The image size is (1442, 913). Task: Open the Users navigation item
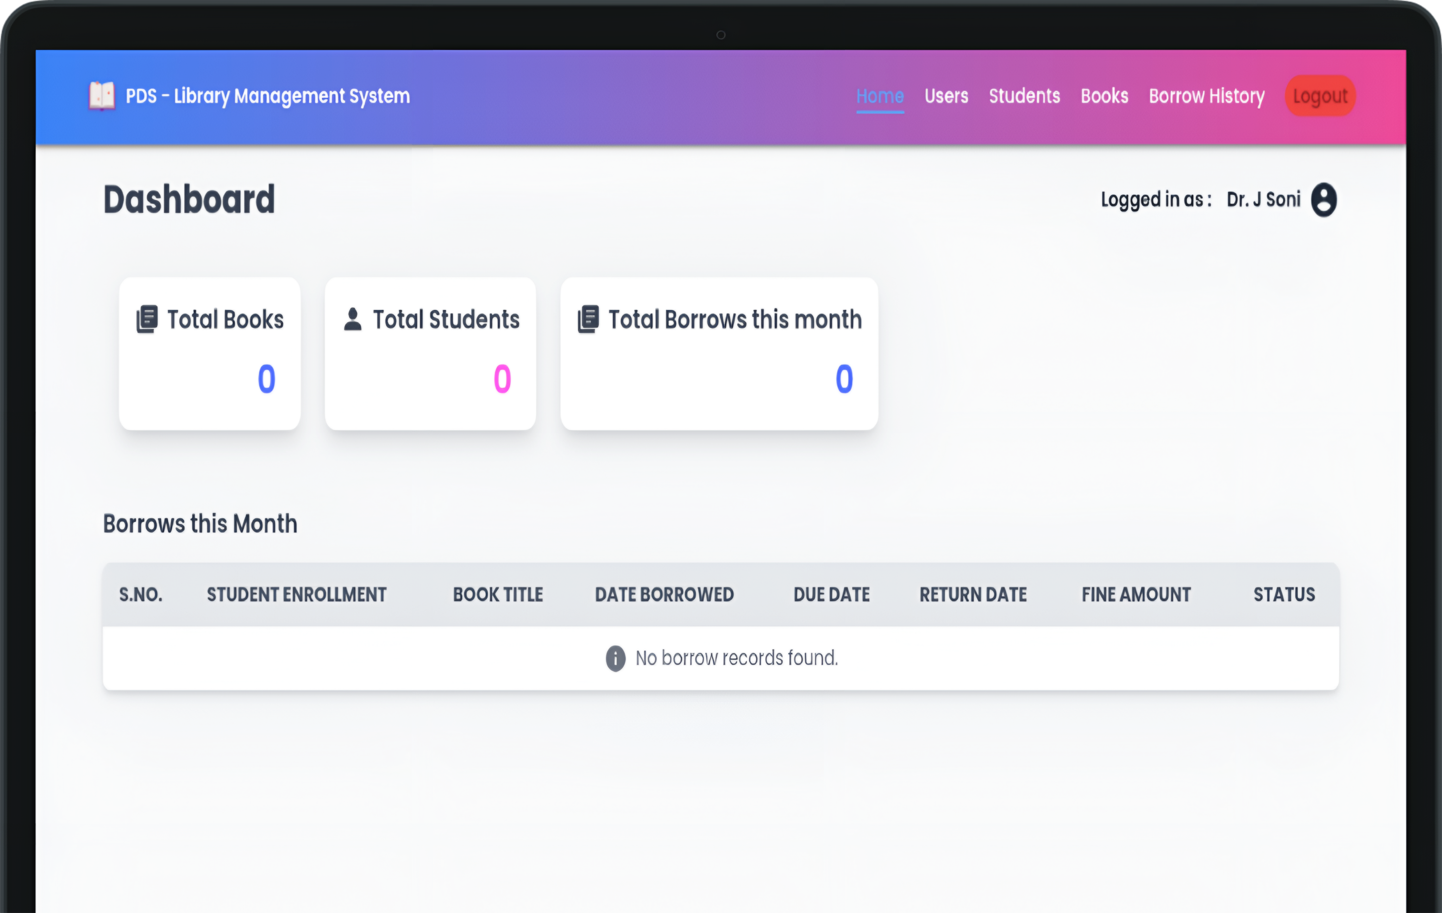click(946, 96)
